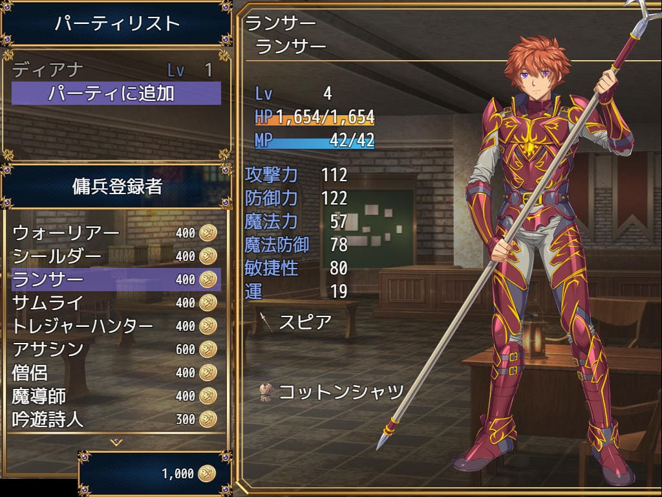The height and width of the screenshot is (497, 662).
Task: Click the gold coin beside 魔導師
Action: click(208, 396)
